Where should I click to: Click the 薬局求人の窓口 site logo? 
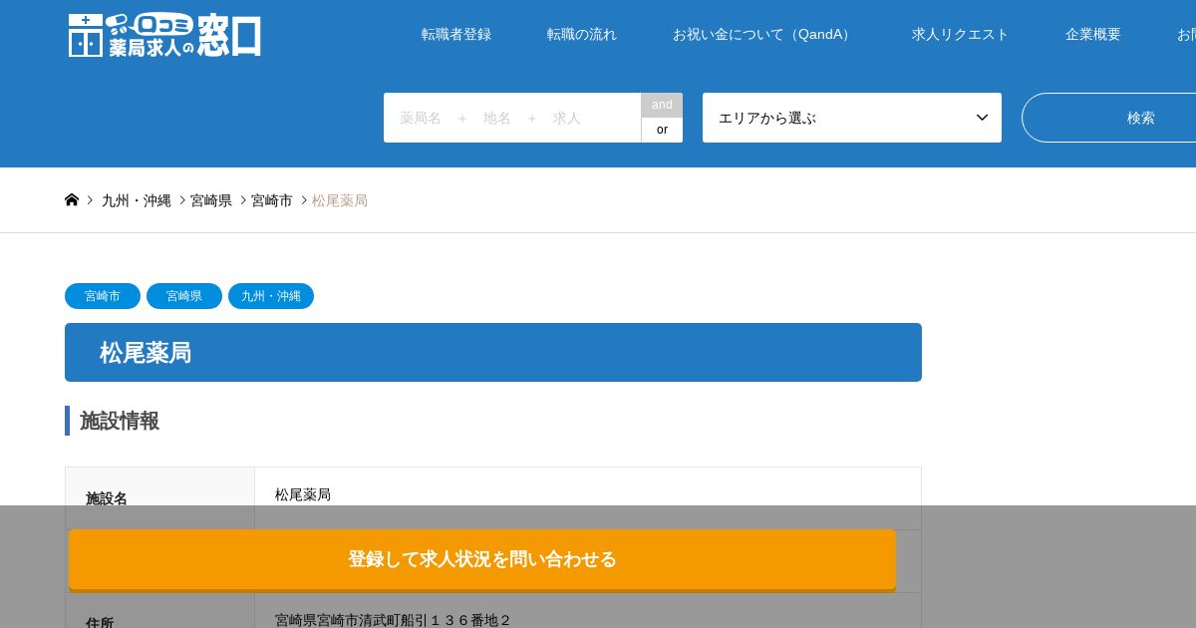pyautogui.click(x=164, y=35)
